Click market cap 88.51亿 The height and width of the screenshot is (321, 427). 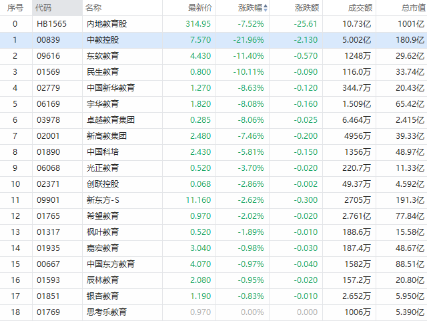[410, 264]
